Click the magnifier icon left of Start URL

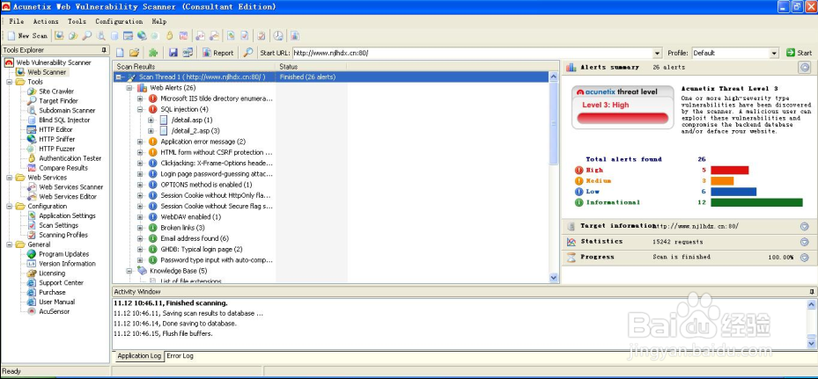point(248,53)
